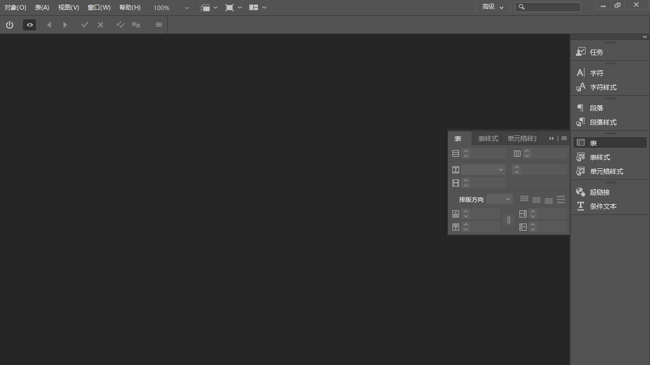Open the Table panel flyout menu
The width and height of the screenshot is (650, 365).
pos(564,138)
